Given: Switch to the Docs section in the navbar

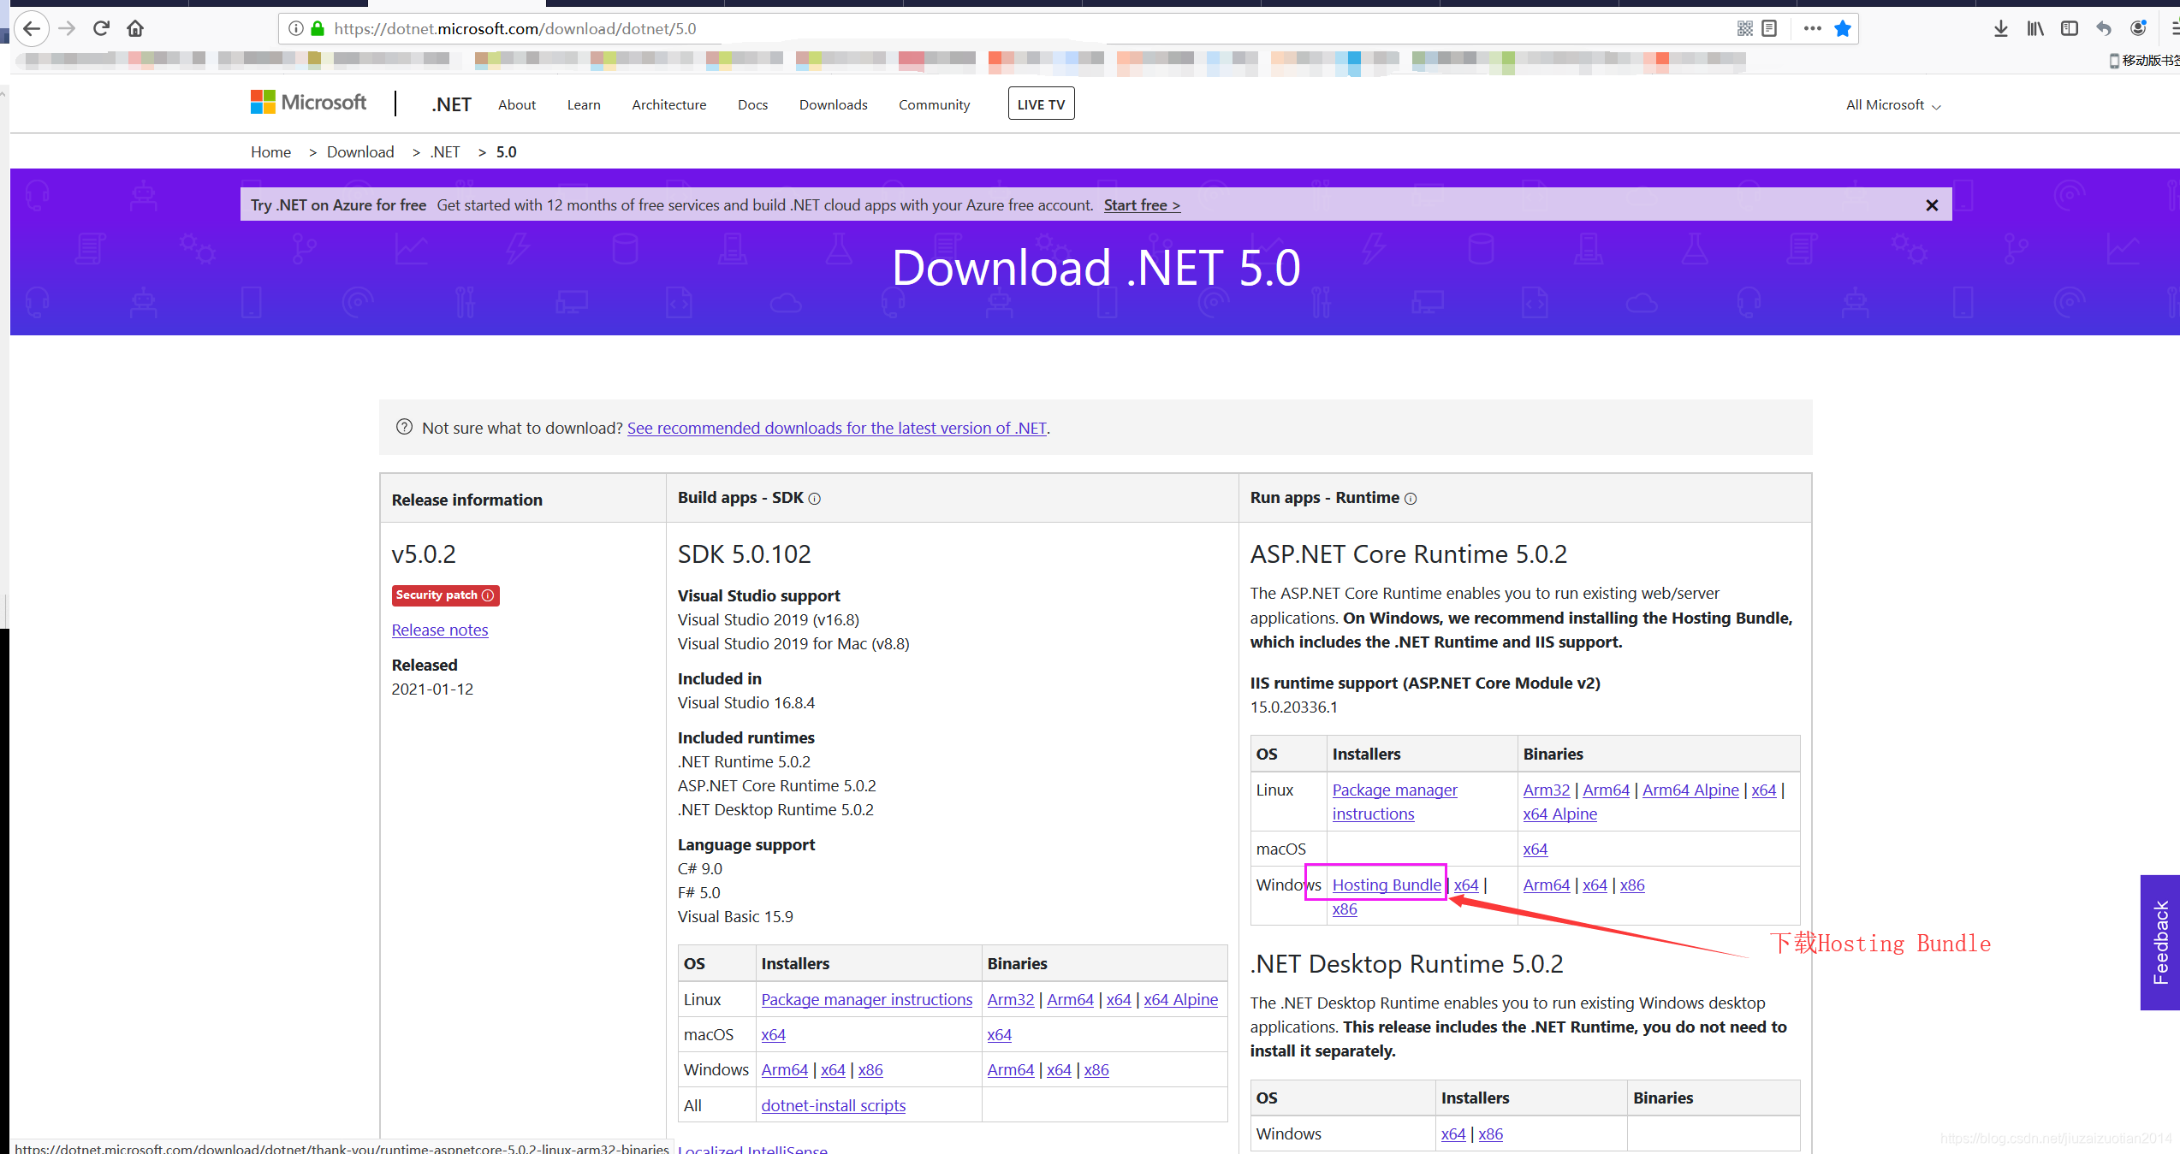Looking at the screenshot, I should tap(751, 104).
